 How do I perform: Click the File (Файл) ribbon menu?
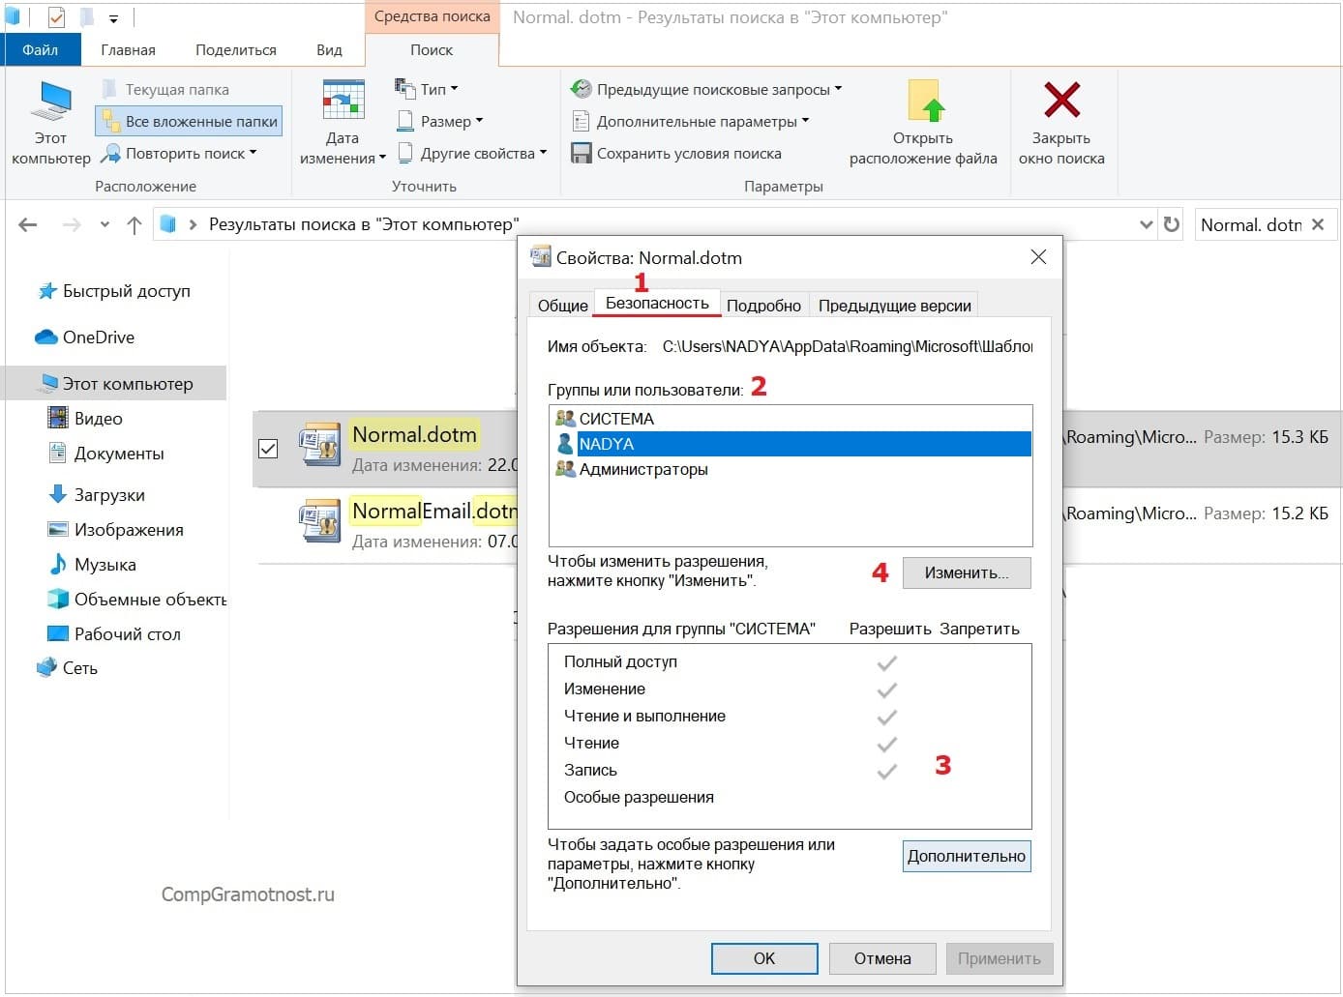(40, 50)
